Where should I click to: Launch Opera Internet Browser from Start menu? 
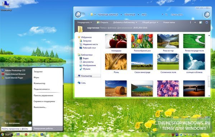pyautogui.click(x=14, y=74)
